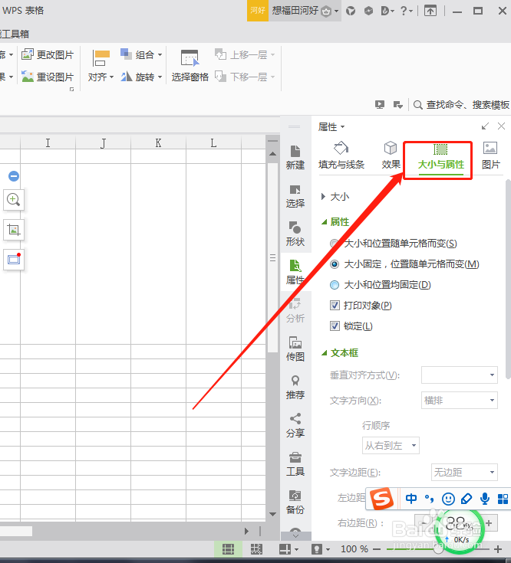
Task: Open the 选择窗格 selection pane
Action: pyautogui.click(x=190, y=66)
